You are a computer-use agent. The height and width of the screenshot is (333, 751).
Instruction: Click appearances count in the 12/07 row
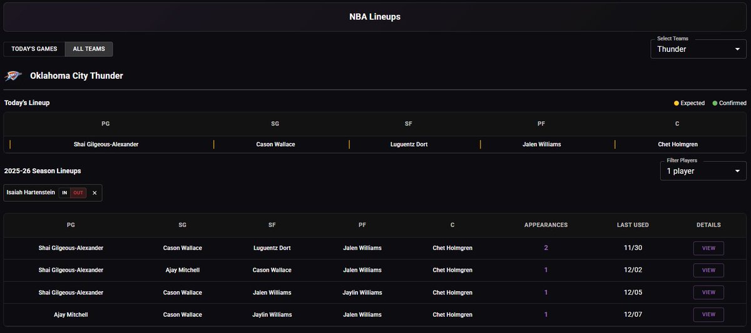point(546,315)
